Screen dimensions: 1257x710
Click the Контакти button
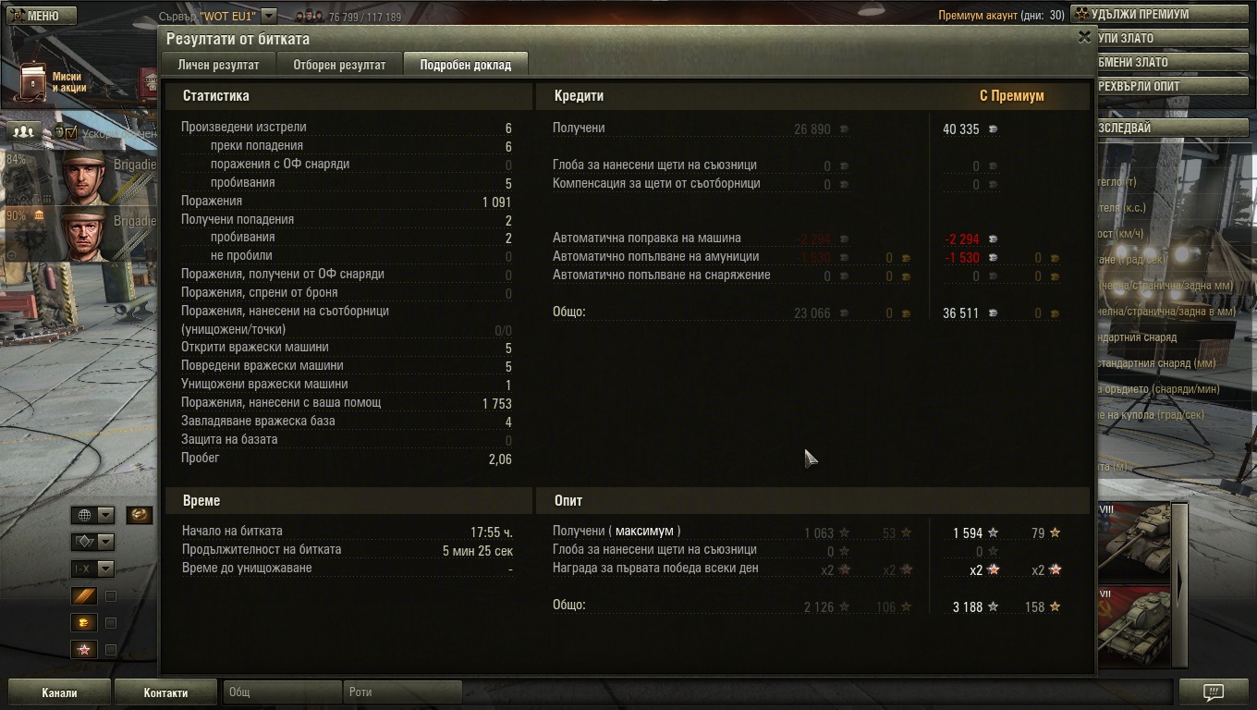pyautogui.click(x=165, y=692)
